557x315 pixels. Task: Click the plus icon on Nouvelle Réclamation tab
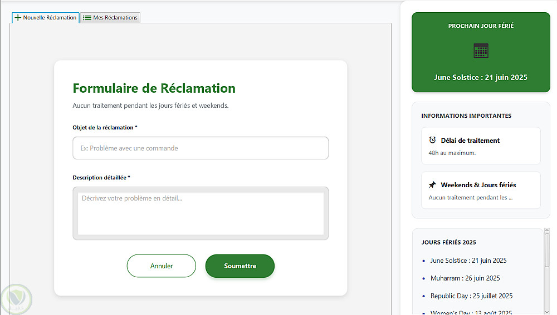point(18,18)
